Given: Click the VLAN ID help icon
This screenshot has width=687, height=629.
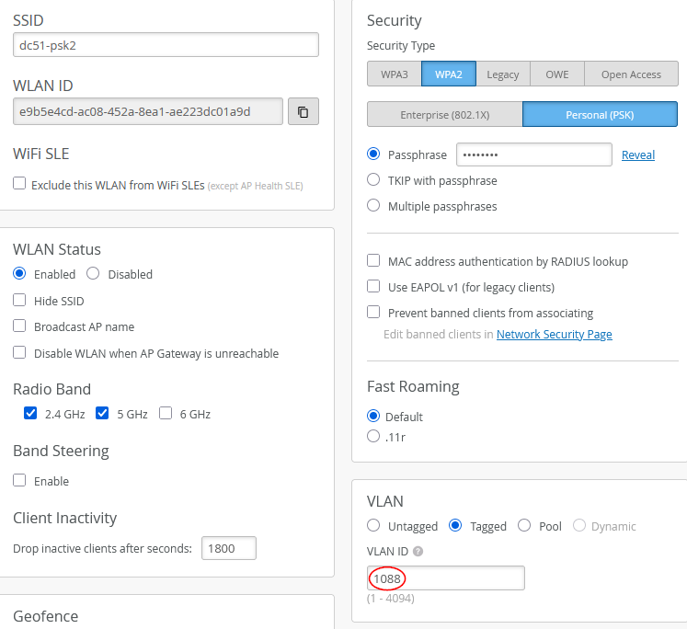Looking at the screenshot, I should [x=418, y=552].
